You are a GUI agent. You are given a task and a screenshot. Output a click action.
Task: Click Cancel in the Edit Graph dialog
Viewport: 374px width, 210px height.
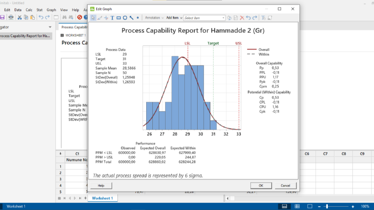click(285, 186)
